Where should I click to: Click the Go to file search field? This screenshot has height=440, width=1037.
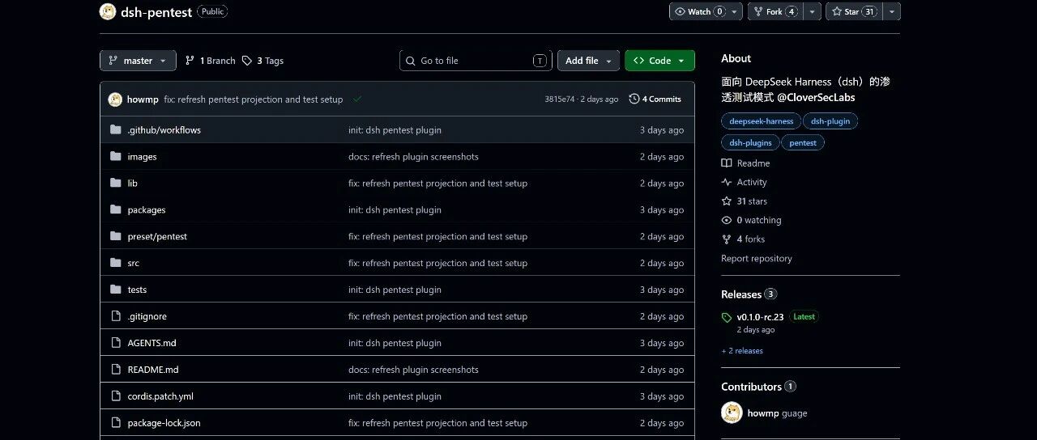tap(476, 61)
